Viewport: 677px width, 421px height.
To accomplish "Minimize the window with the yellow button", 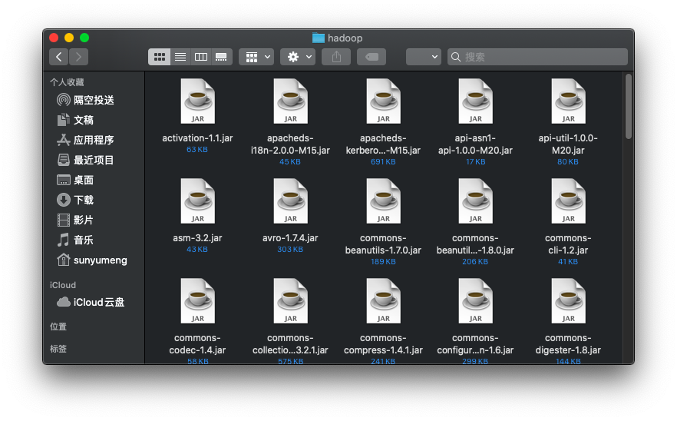I will (x=69, y=38).
